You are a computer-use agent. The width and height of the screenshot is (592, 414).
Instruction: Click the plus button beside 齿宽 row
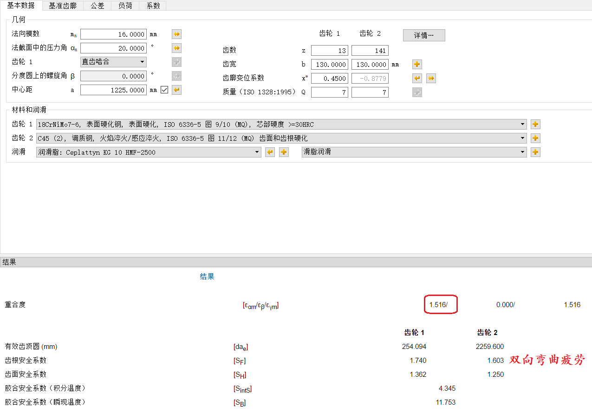(417, 65)
